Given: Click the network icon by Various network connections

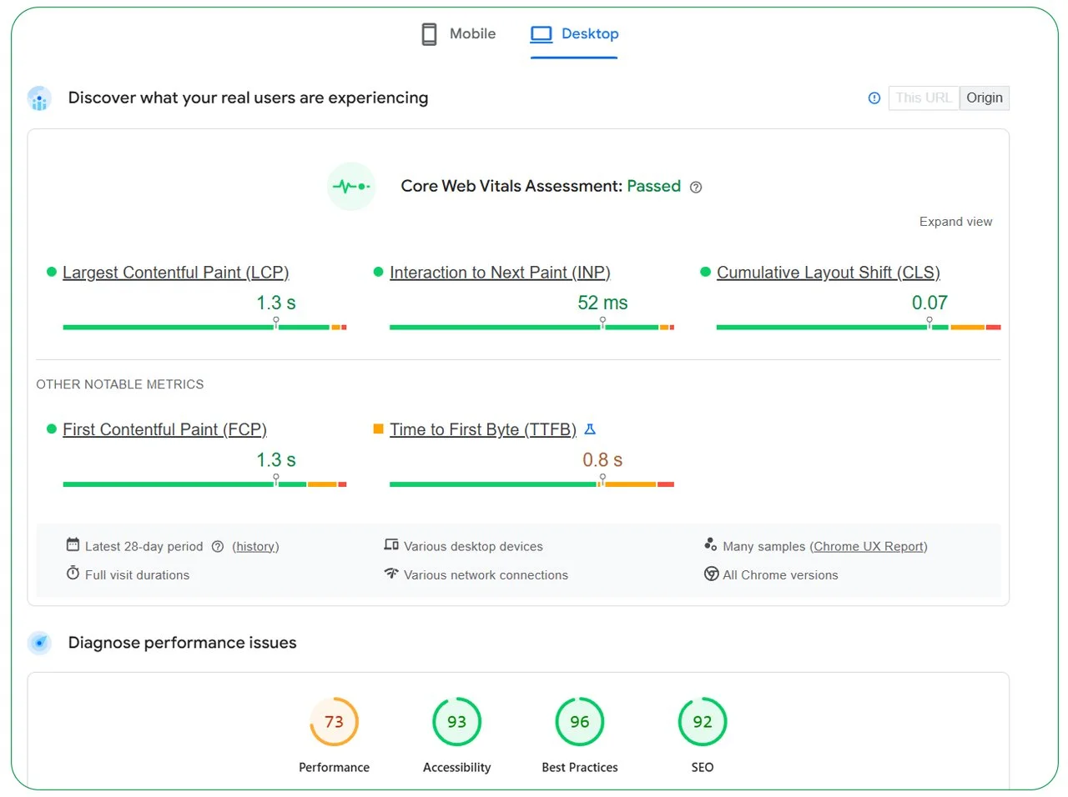Looking at the screenshot, I should [x=391, y=574].
